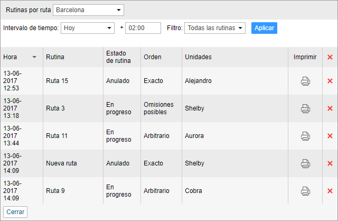The width and height of the screenshot is (338, 221).
Task: Delete the Nueva ruta row
Action: pyautogui.click(x=330, y=163)
